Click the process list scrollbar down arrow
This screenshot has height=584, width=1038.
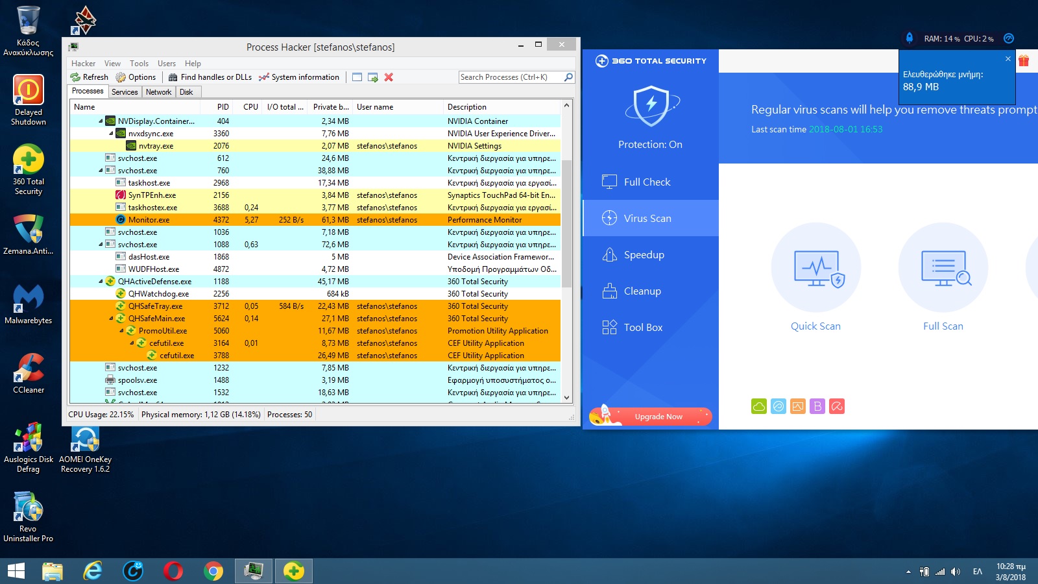[566, 398]
